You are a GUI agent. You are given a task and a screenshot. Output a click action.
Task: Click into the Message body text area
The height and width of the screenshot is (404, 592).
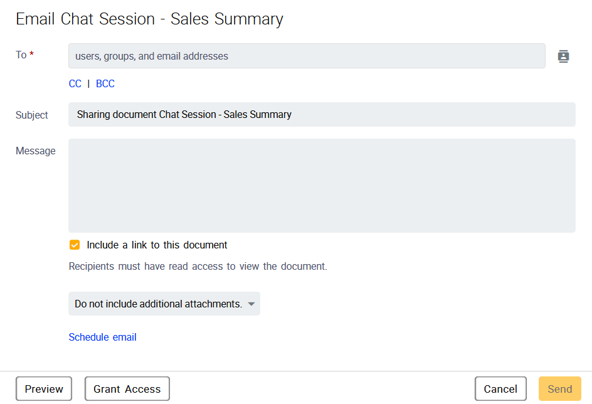pos(321,186)
